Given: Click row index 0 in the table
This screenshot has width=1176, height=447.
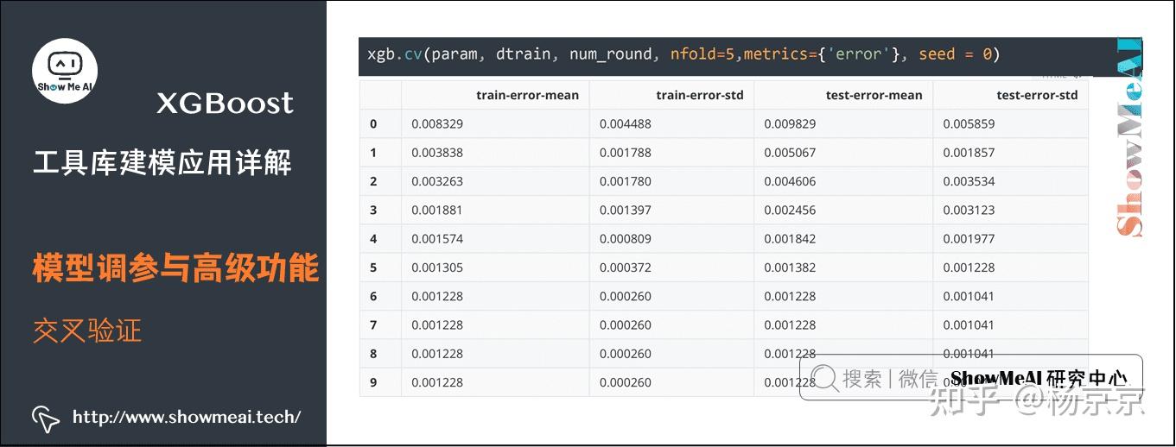Looking at the screenshot, I should point(373,123).
